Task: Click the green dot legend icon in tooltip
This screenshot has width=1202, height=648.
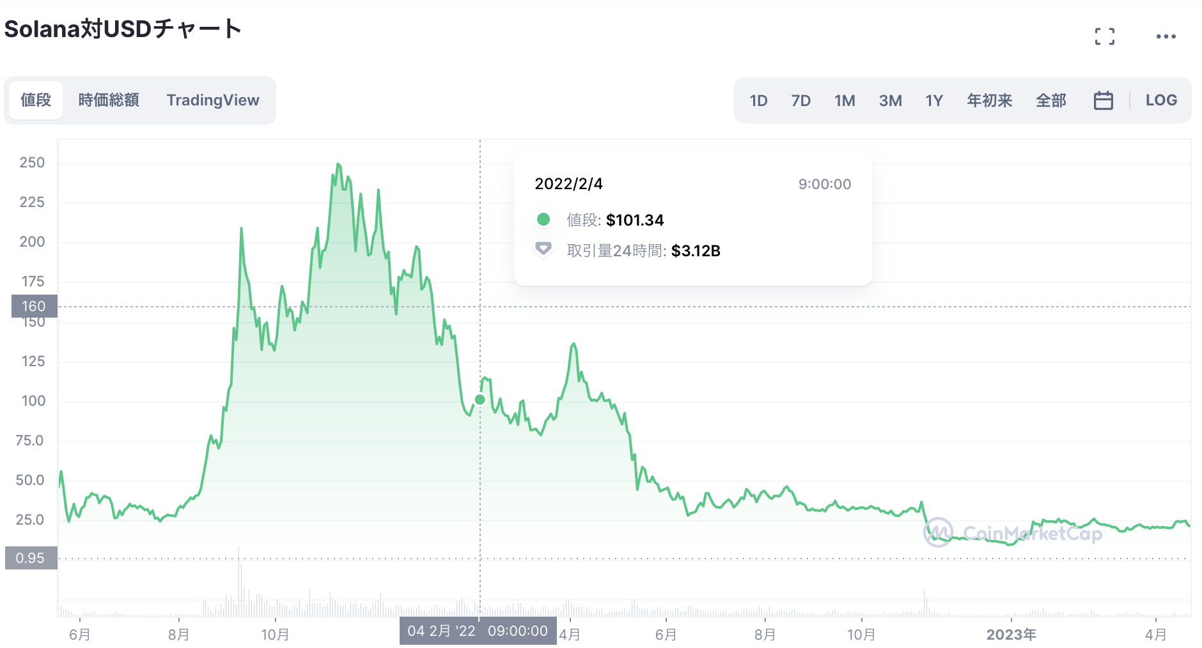Action: coord(543,220)
